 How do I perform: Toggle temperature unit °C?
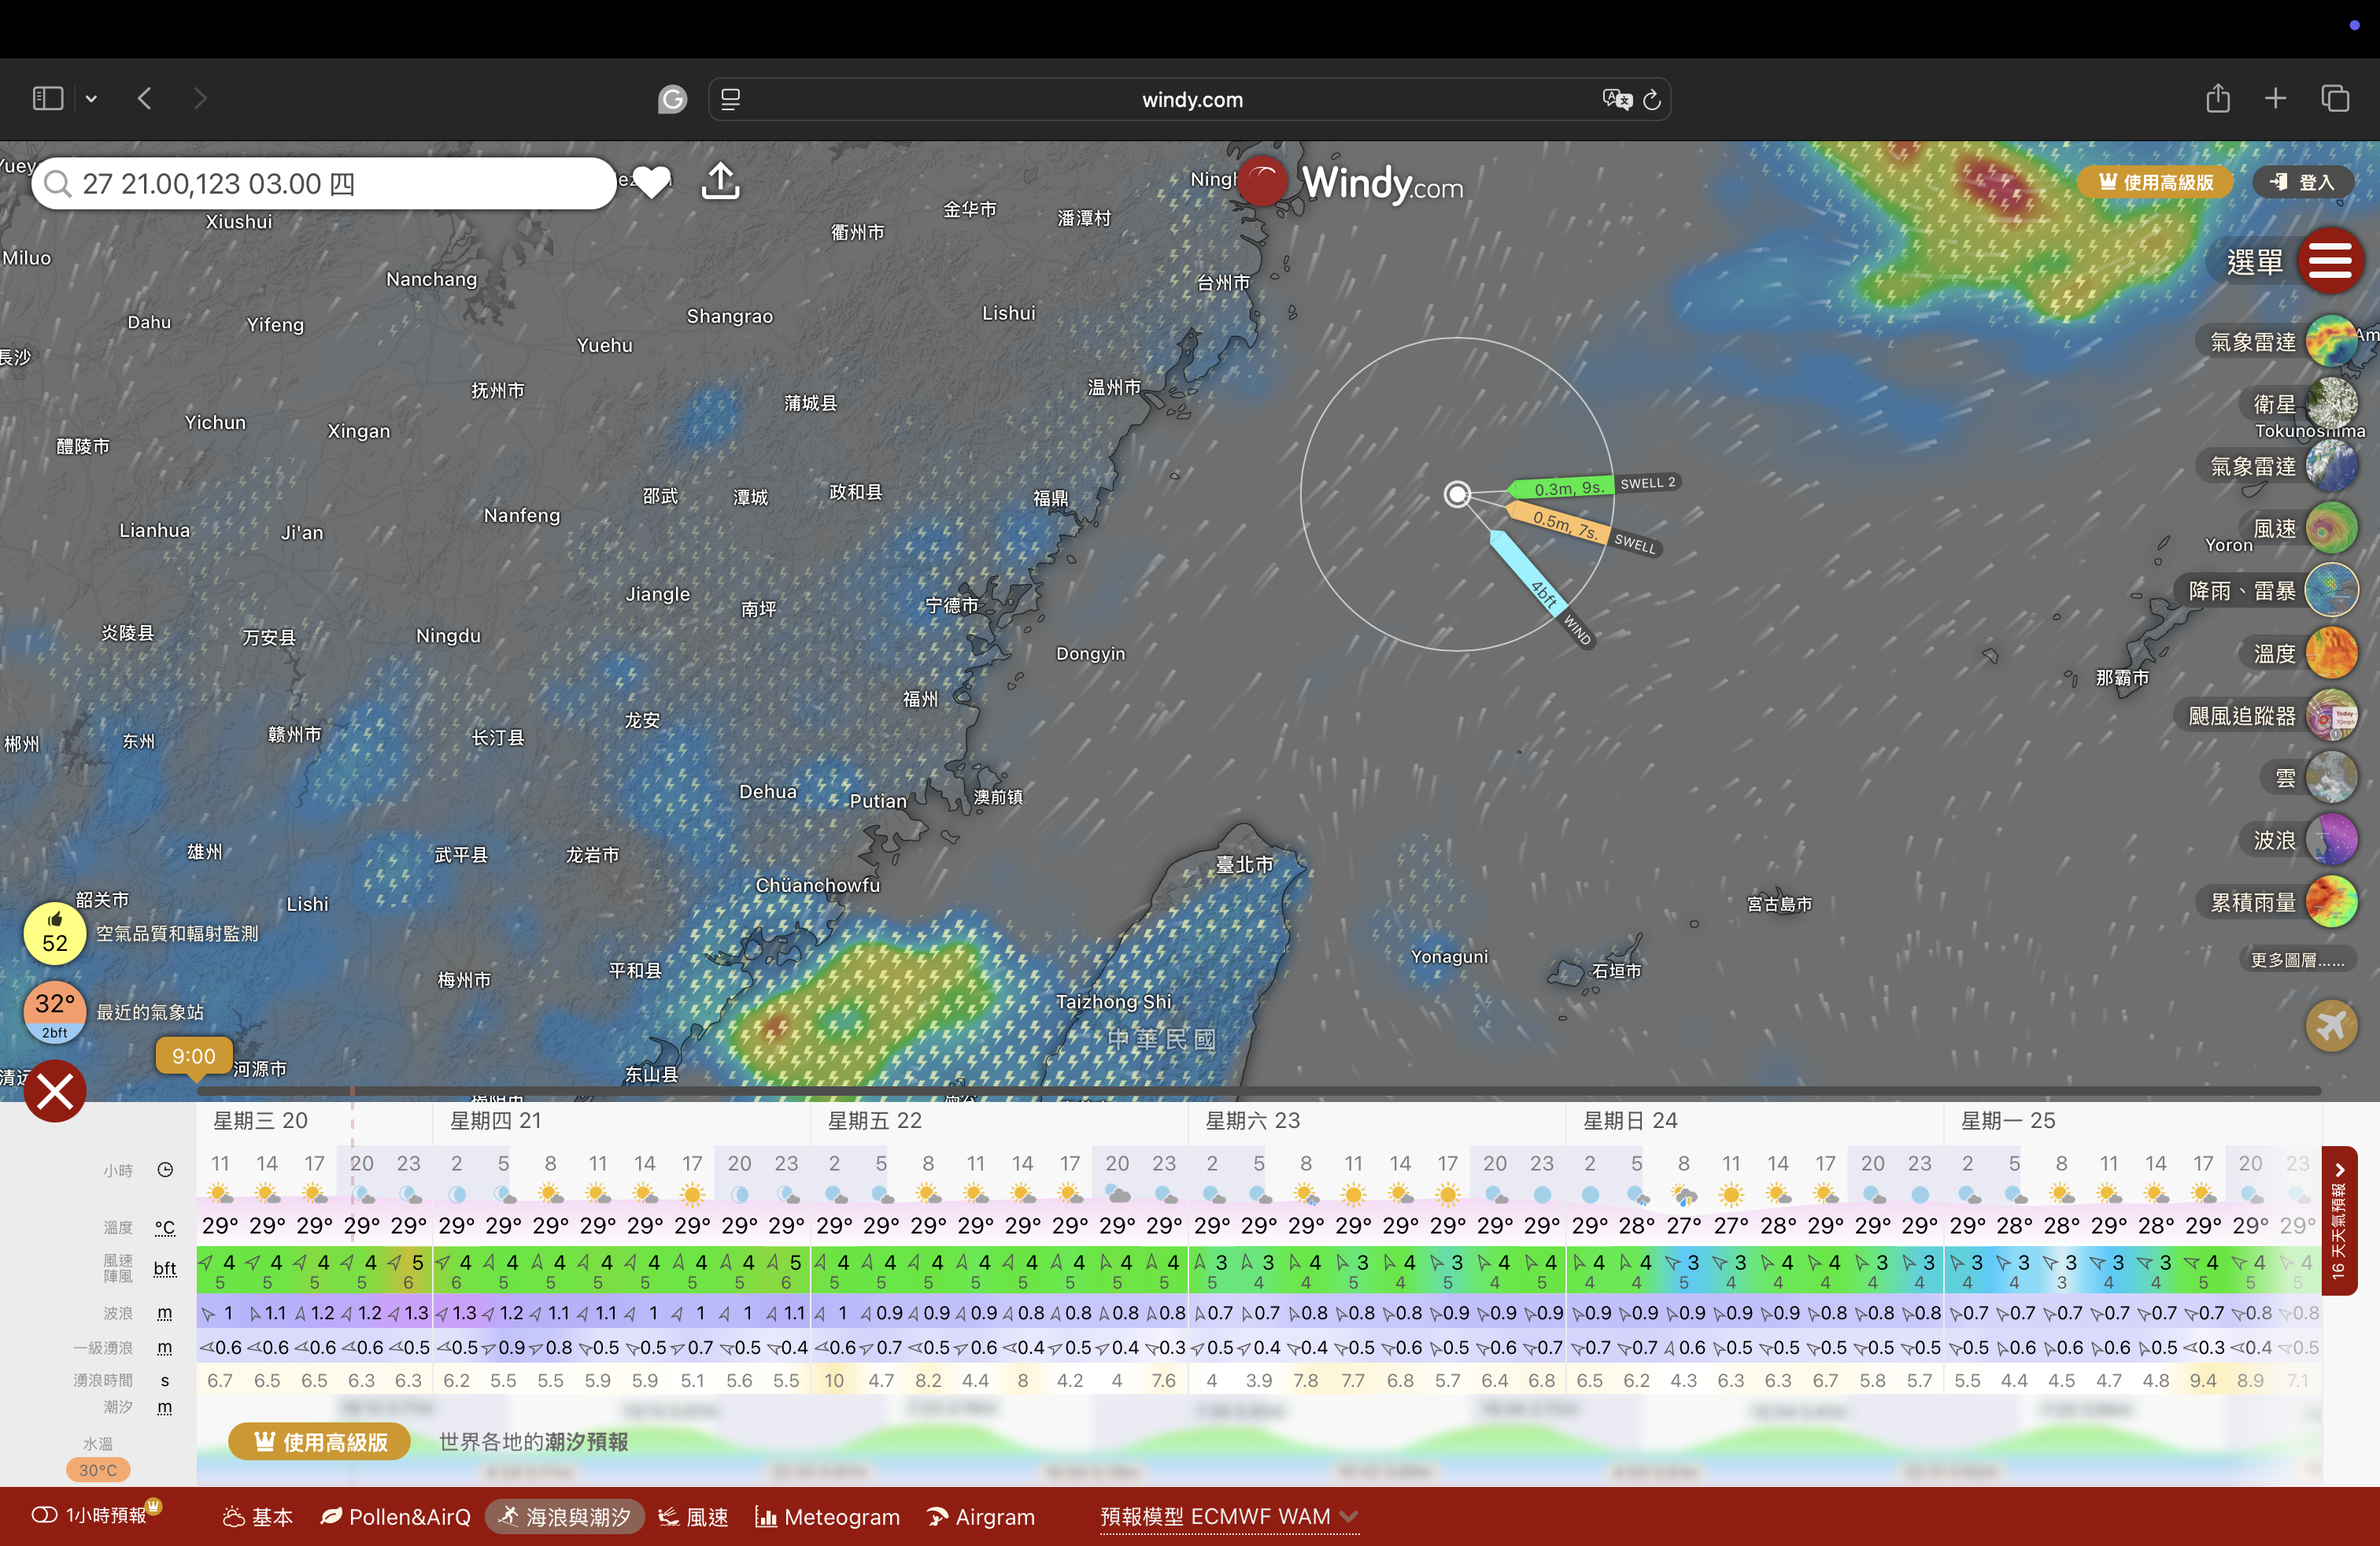[x=165, y=1227]
